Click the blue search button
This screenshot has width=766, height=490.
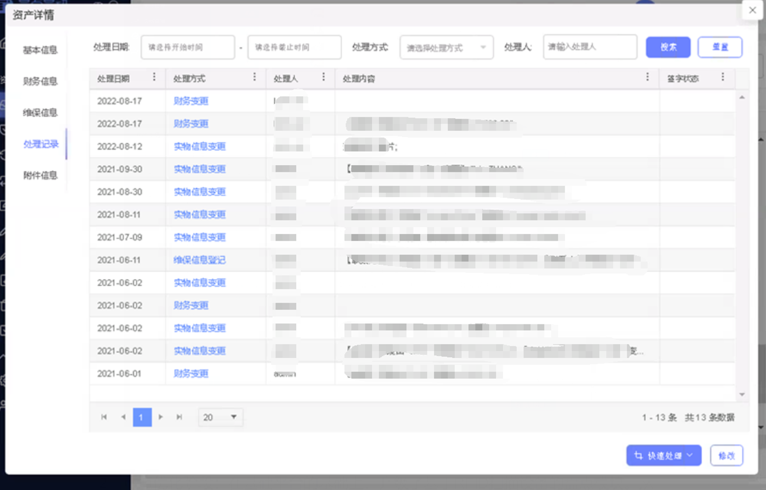pyautogui.click(x=668, y=47)
